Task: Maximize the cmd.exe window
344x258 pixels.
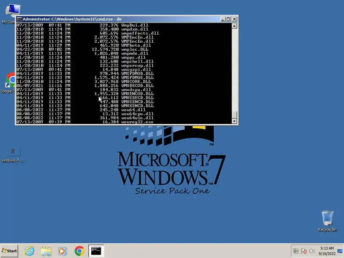Action: coord(228,19)
